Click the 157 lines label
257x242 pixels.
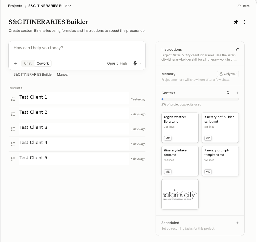209,160
